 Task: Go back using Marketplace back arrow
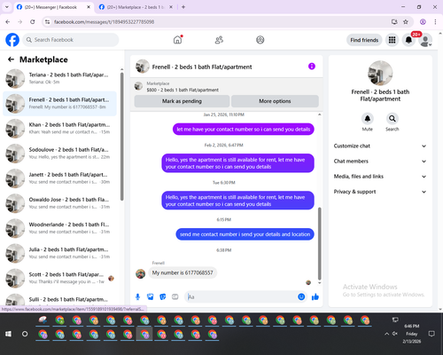click(x=11, y=59)
